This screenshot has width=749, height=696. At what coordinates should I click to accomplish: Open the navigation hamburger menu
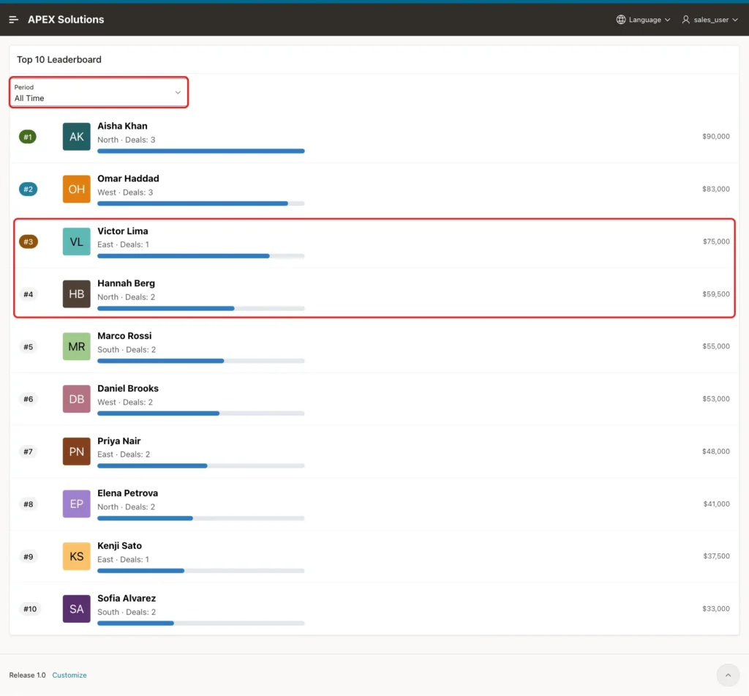[x=13, y=20]
